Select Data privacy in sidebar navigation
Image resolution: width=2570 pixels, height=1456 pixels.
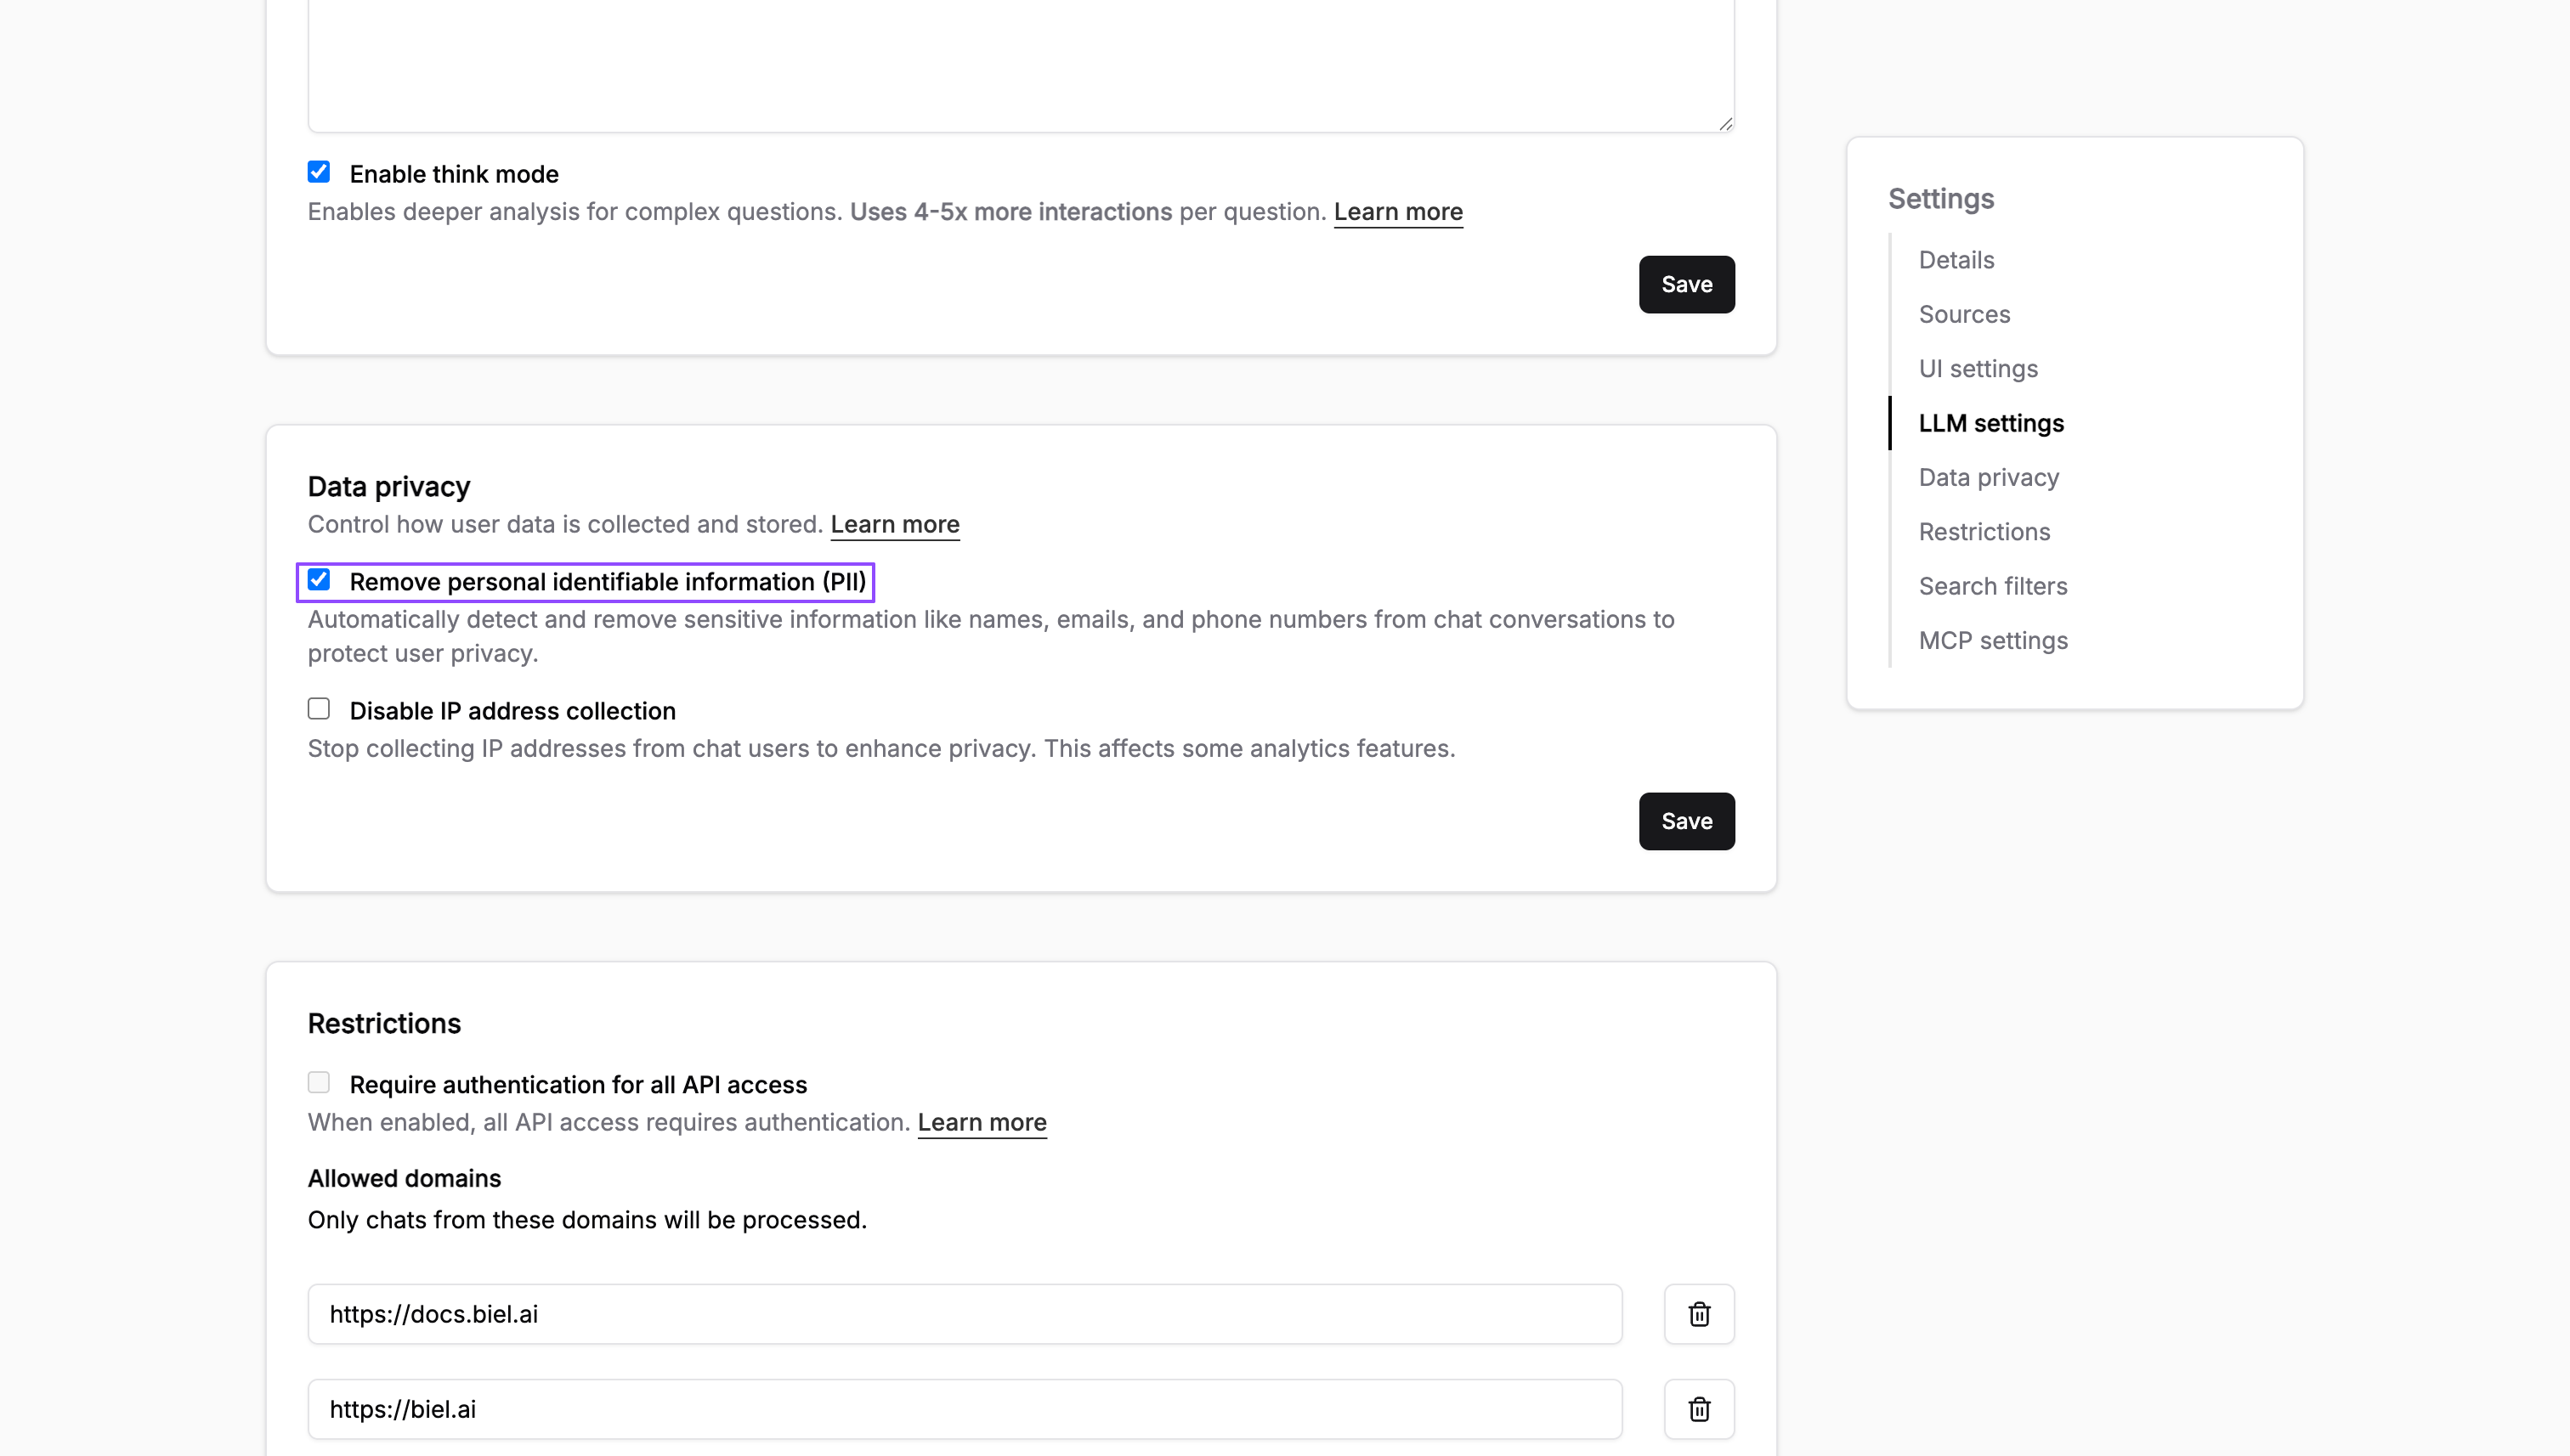pyautogui.click(x=1988, y=477)
